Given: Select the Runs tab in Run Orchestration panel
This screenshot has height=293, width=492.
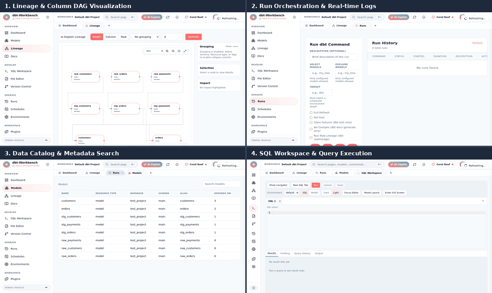Looking at the screenshot, I should click(x=361, y=26).
